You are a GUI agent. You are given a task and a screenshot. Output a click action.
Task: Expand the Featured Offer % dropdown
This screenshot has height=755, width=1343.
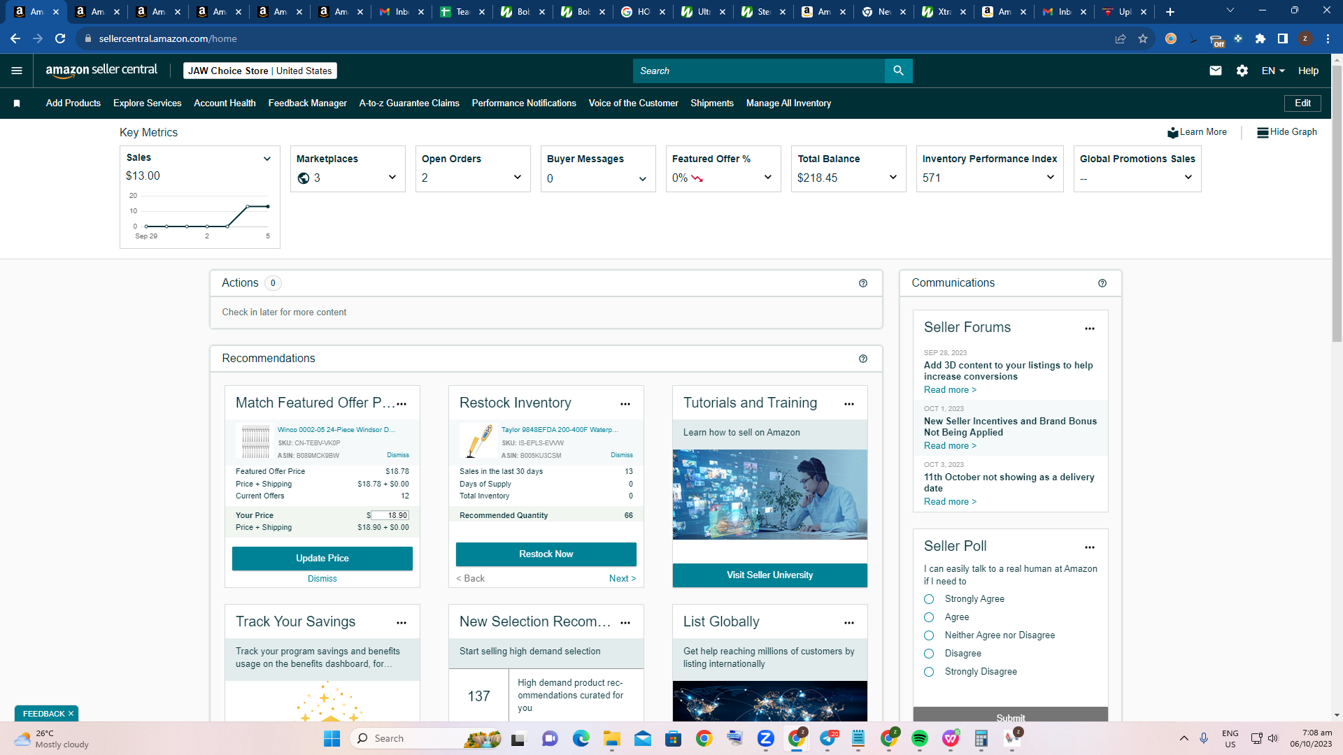pos(767,178)
